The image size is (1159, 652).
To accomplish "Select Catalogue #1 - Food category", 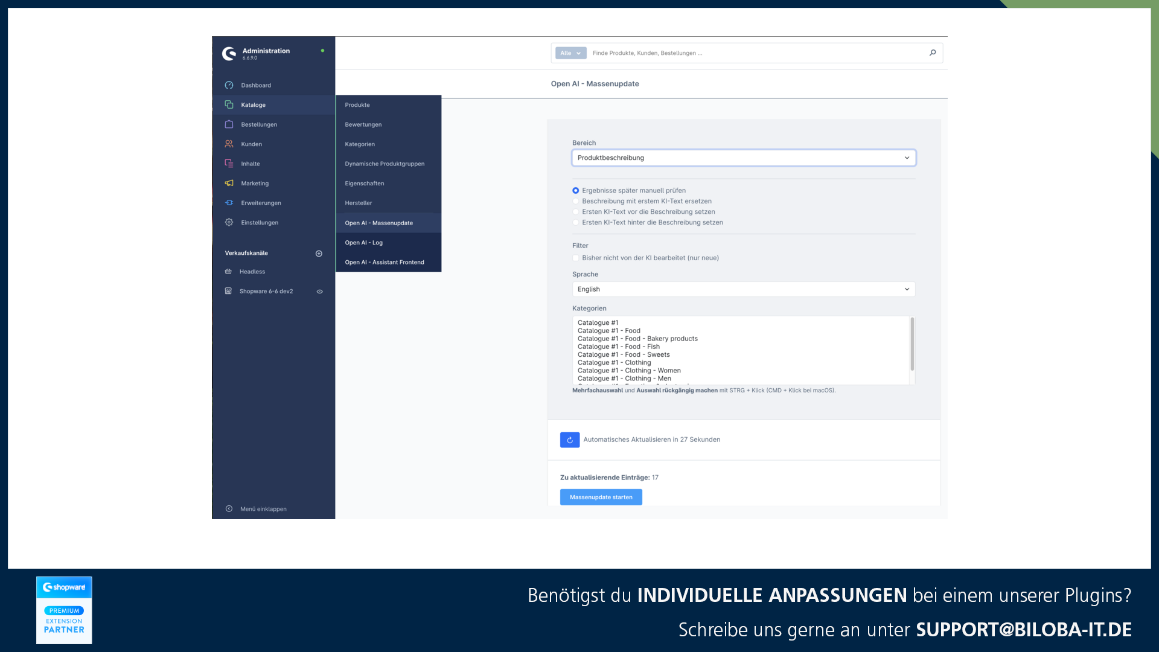I will coord(608,330).
